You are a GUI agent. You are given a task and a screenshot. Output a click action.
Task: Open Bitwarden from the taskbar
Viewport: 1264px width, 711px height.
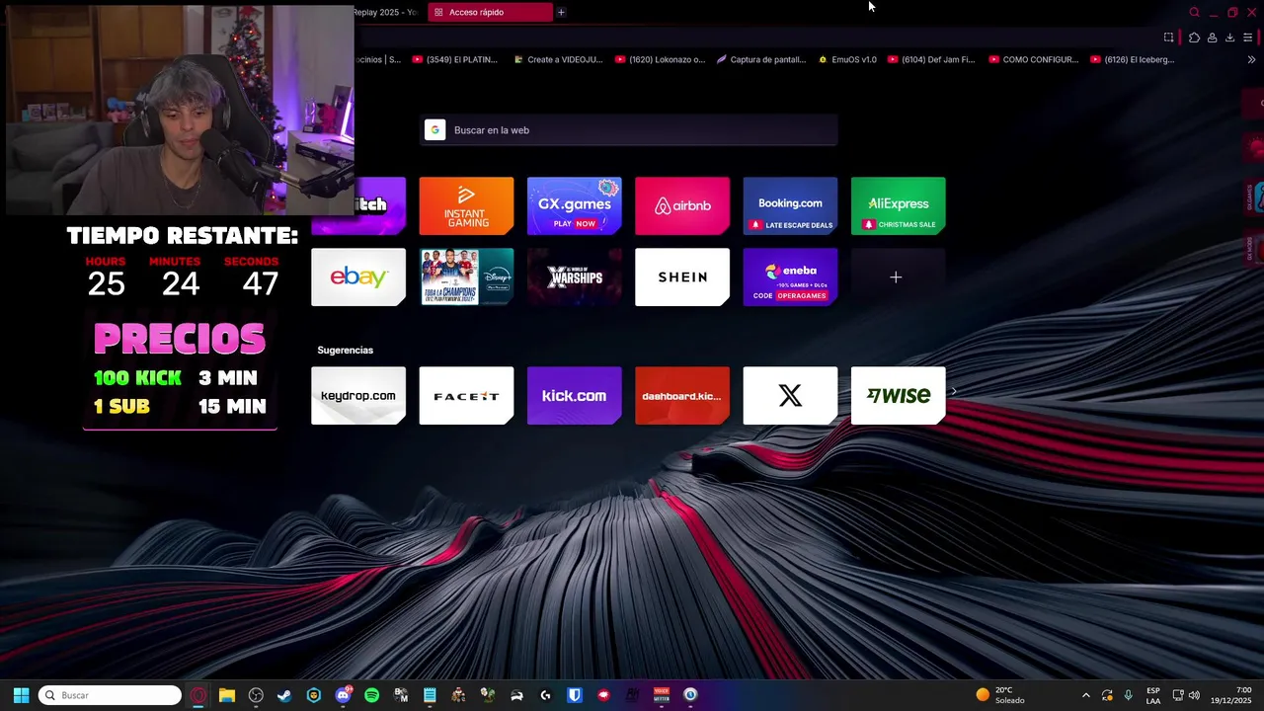click(x=574, y=695)
